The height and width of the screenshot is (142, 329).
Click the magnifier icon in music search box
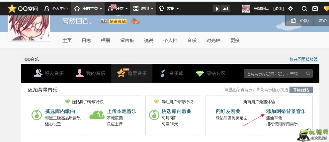[308, 73]
